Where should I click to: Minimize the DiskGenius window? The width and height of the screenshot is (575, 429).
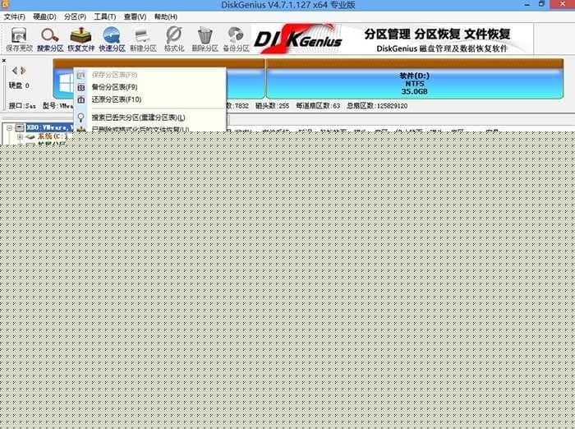[527, 4]
